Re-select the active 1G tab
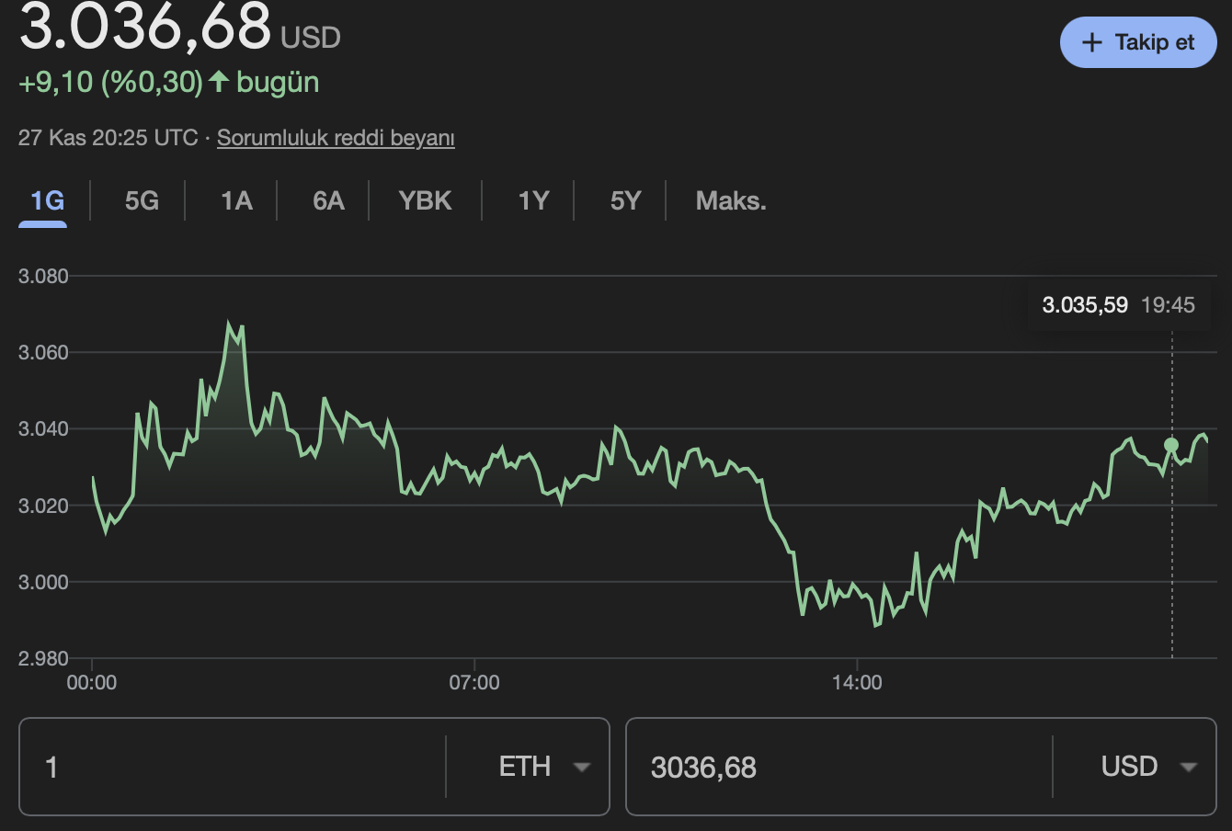 click(x=42, y=200)
